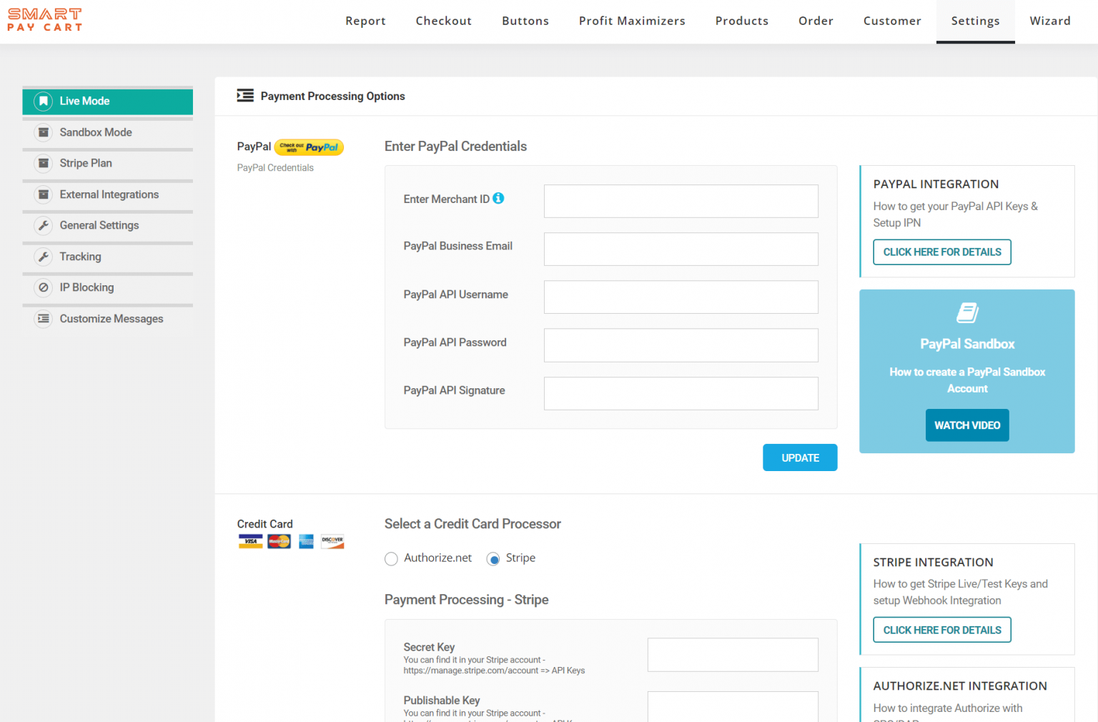Screen dimensions: 1098x722
Task: Switch to the Settings tab
Action: click(975, 21)
